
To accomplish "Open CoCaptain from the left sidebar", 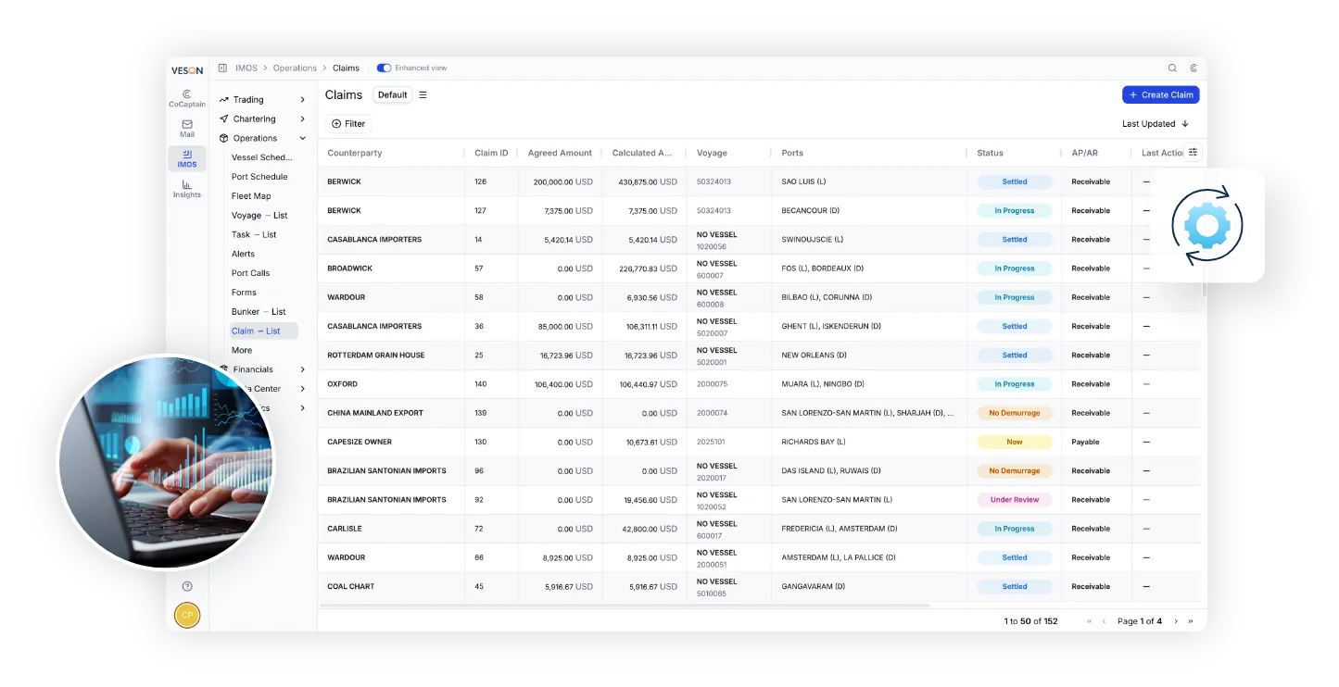I will (x=187, y=98).
